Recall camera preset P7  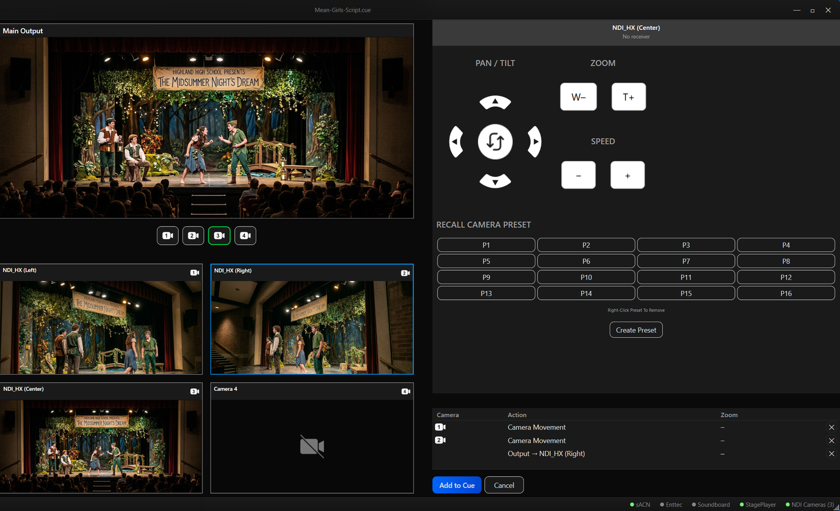pyautogui.click(x=686, y=261)
